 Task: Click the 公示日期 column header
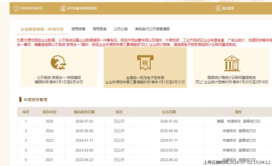(x=169, y=112)
